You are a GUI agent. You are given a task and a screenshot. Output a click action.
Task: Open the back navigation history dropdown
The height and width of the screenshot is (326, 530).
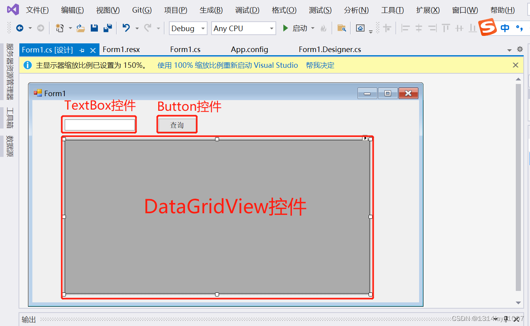[30, 28]
